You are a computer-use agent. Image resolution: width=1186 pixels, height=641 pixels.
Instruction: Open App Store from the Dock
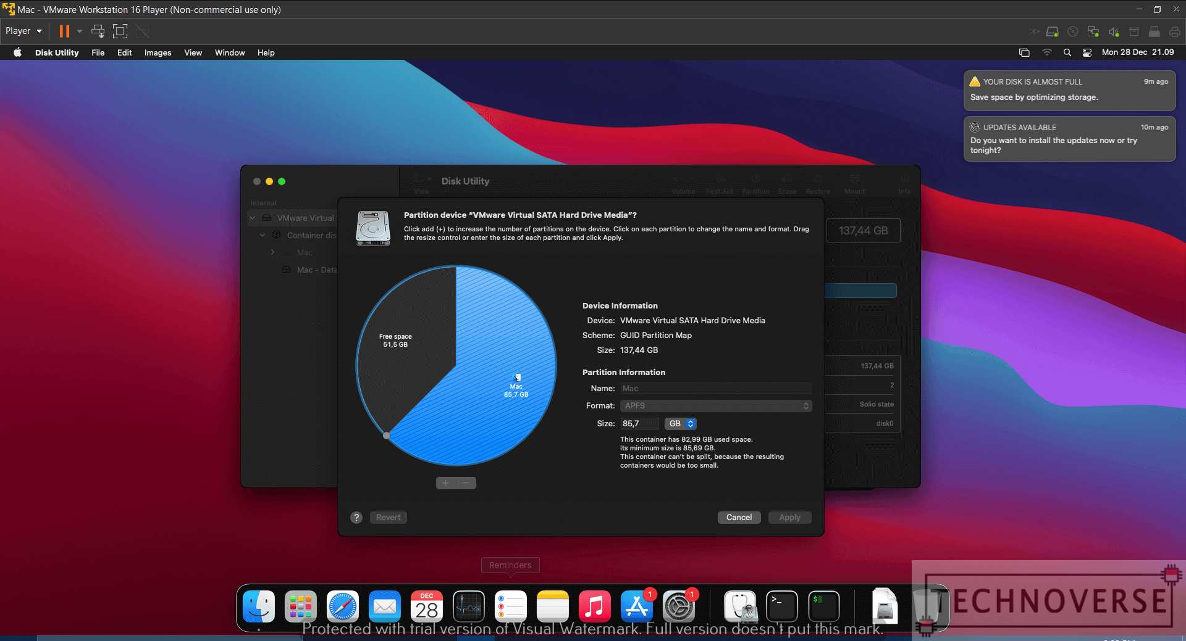pos(637,606)
